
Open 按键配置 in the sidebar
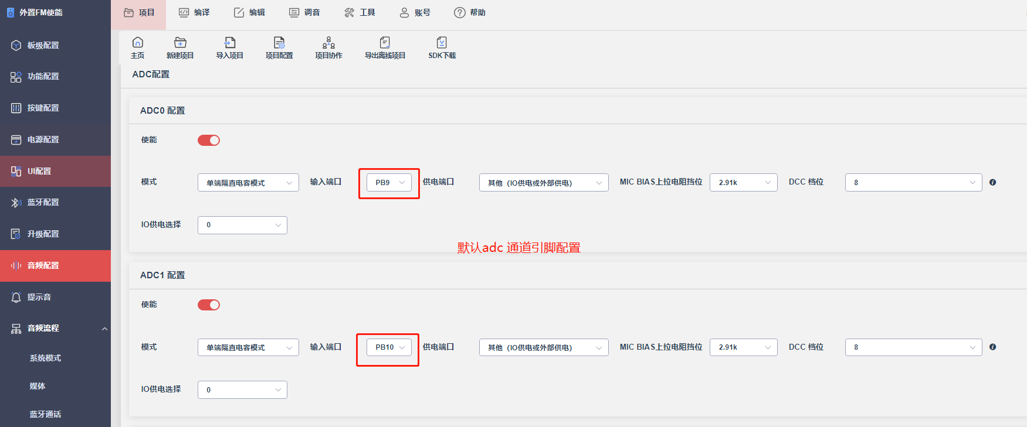[55, 108]
